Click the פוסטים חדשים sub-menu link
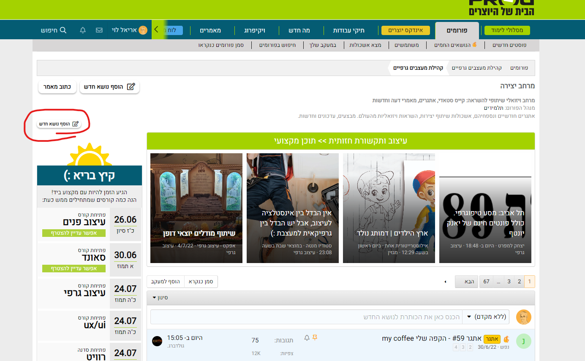This screenshot has height=361, width=585. [509, 45]
